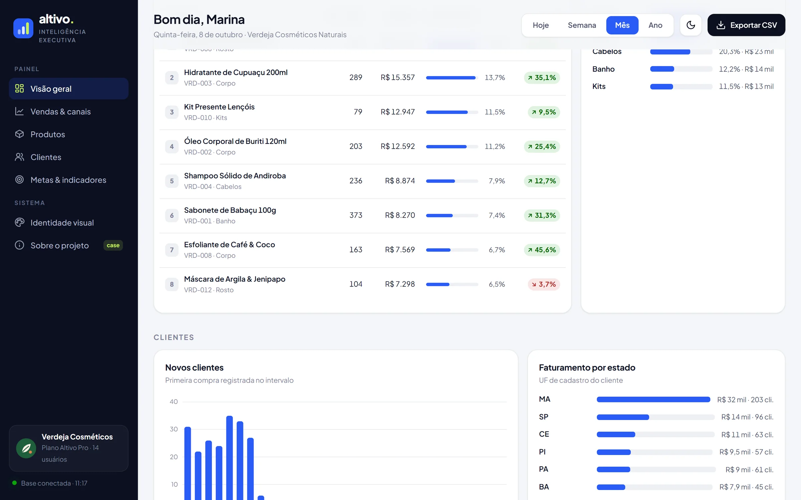Open the Verdeja Cosméticos account card
Viewport: 801px width, 500px height.
[x=69, y=448]
